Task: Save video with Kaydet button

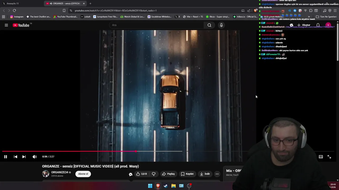Action: tap(187, 174)
